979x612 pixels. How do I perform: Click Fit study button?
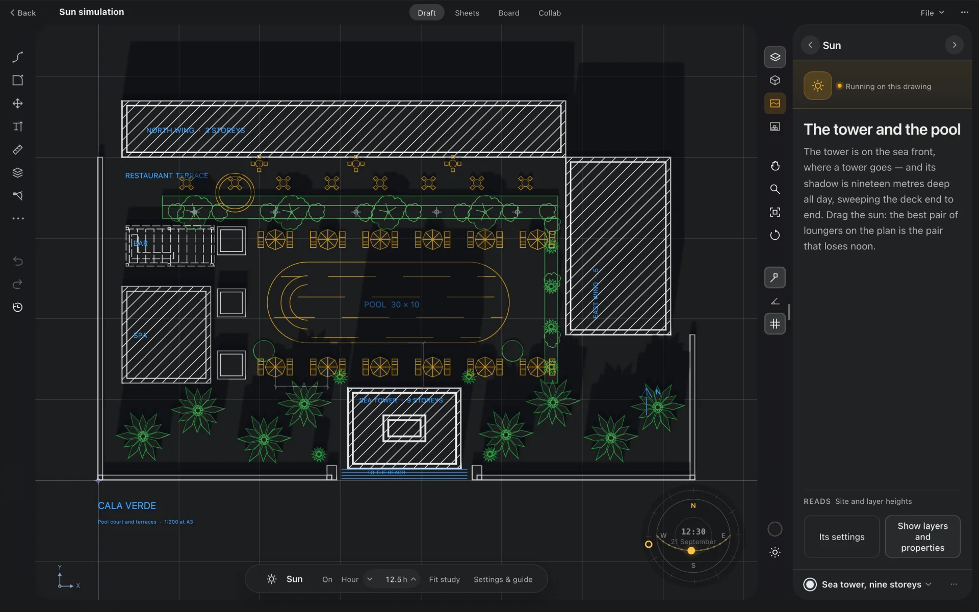444,579
